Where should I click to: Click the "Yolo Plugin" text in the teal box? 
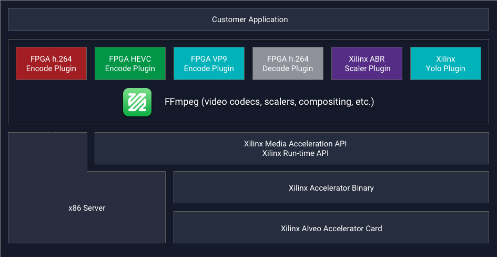pos(445,68)
